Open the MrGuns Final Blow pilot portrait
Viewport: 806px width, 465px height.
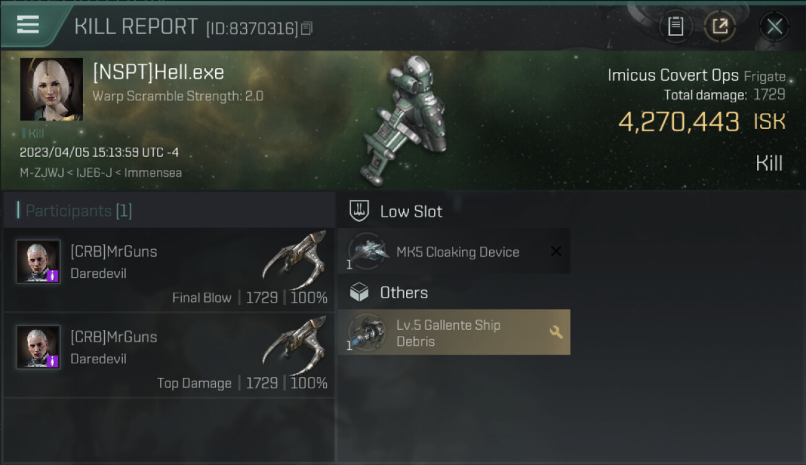(38, 262)
